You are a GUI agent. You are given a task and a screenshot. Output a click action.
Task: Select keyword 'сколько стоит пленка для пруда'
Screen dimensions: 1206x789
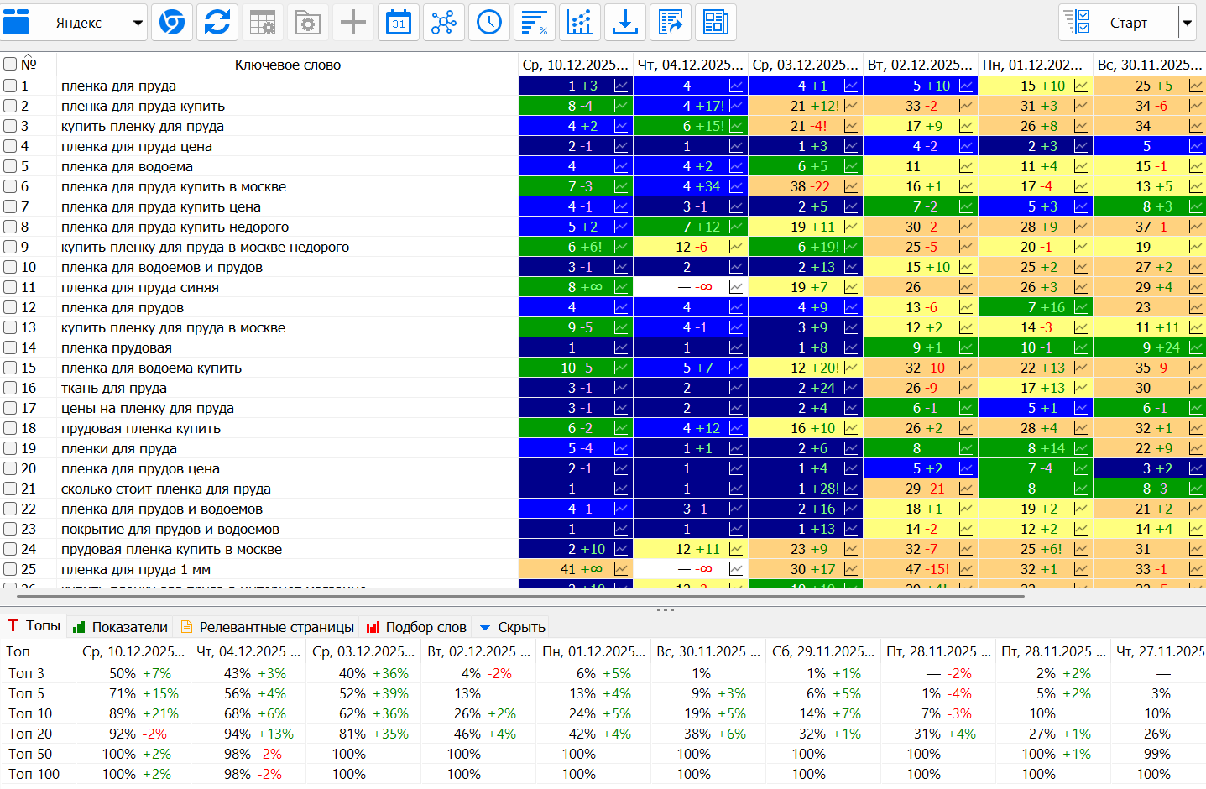click(x=166, y=489)
